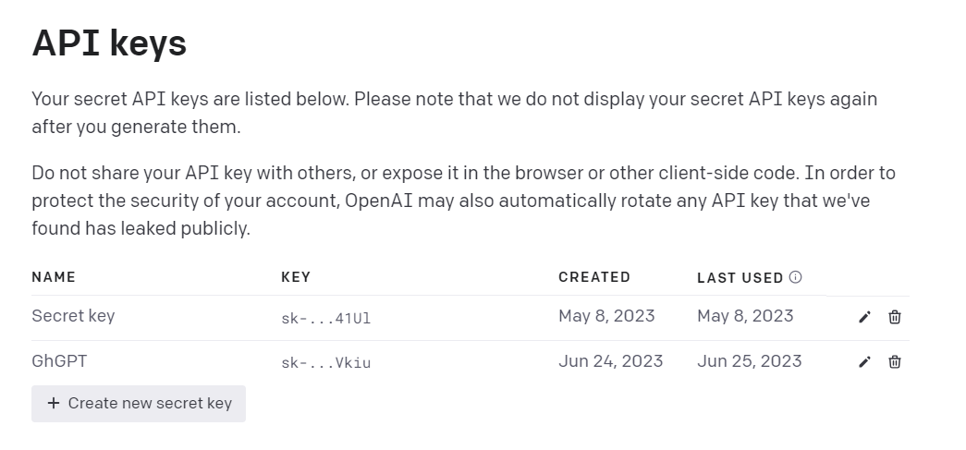Image resolution: width=966 pixels, height=450 pixels.
Task: Click the NAME column header
Action: pos(54,277)
